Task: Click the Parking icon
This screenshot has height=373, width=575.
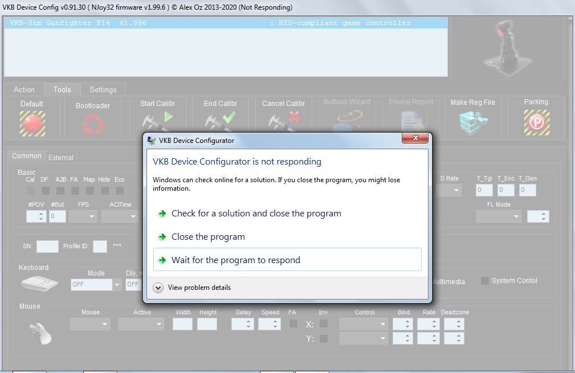Action: pos(536,121)
